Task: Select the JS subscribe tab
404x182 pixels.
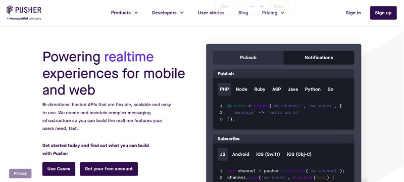Action: tap(223, 154)
